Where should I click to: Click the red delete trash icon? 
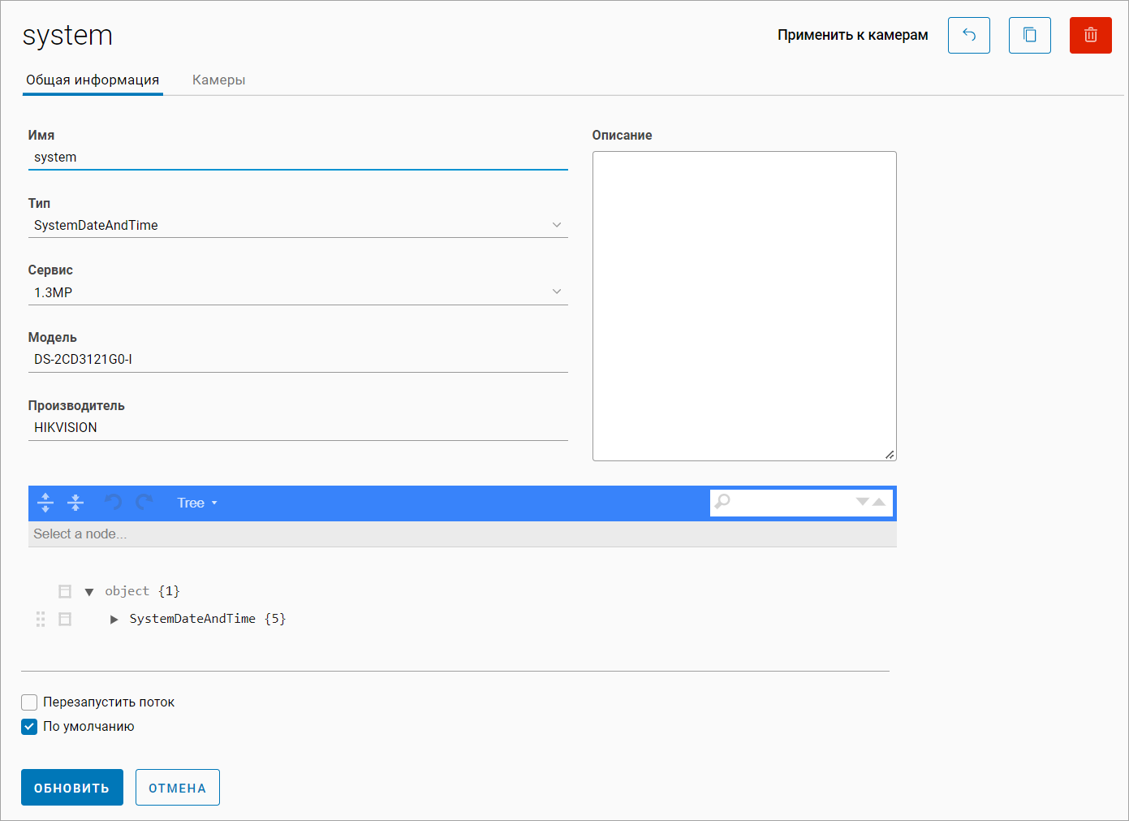pyautogui.click(x=1090, y=36)
